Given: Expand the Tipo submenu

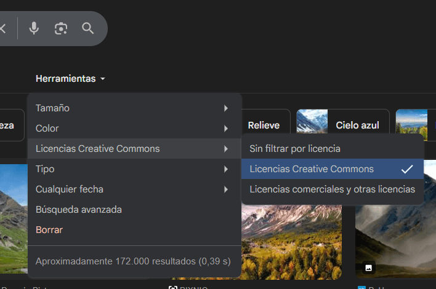Looking at the screenshot, I should point(134,169).
